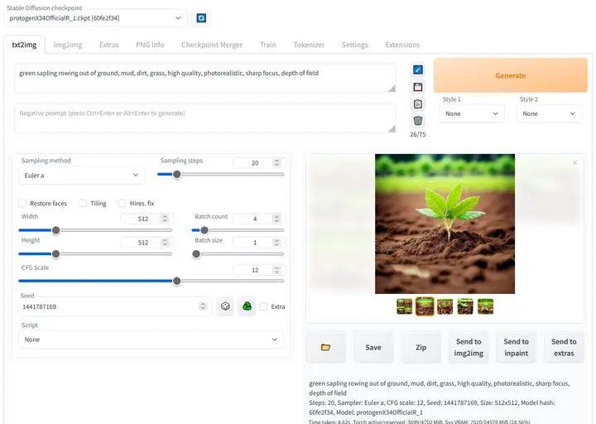Click the large generated sapling image
596x424 pixels.
(445, 224)
